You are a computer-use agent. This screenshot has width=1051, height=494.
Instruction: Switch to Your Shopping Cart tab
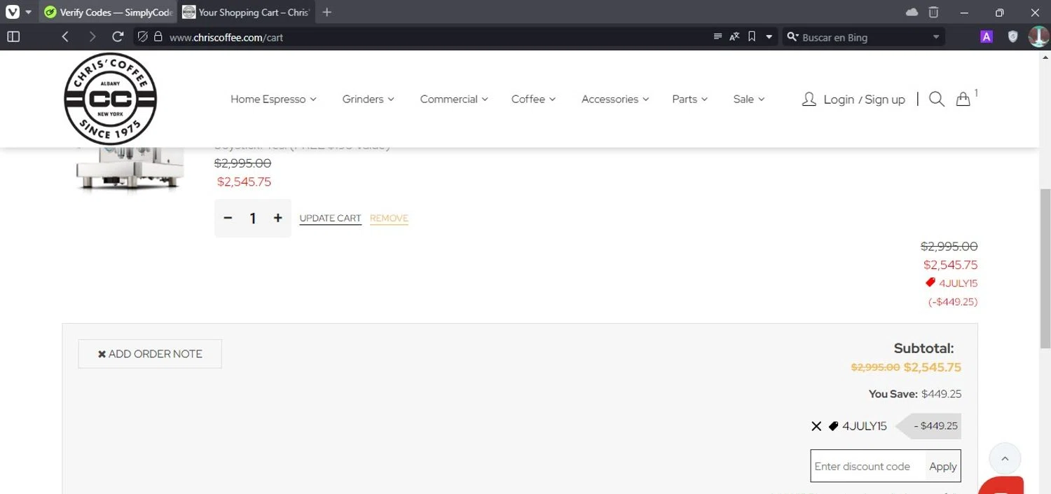tap(245, 12)
